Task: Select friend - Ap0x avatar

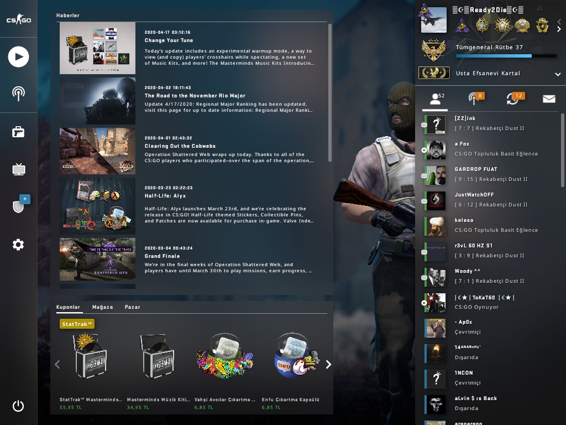Action: (x=436, y=328)
